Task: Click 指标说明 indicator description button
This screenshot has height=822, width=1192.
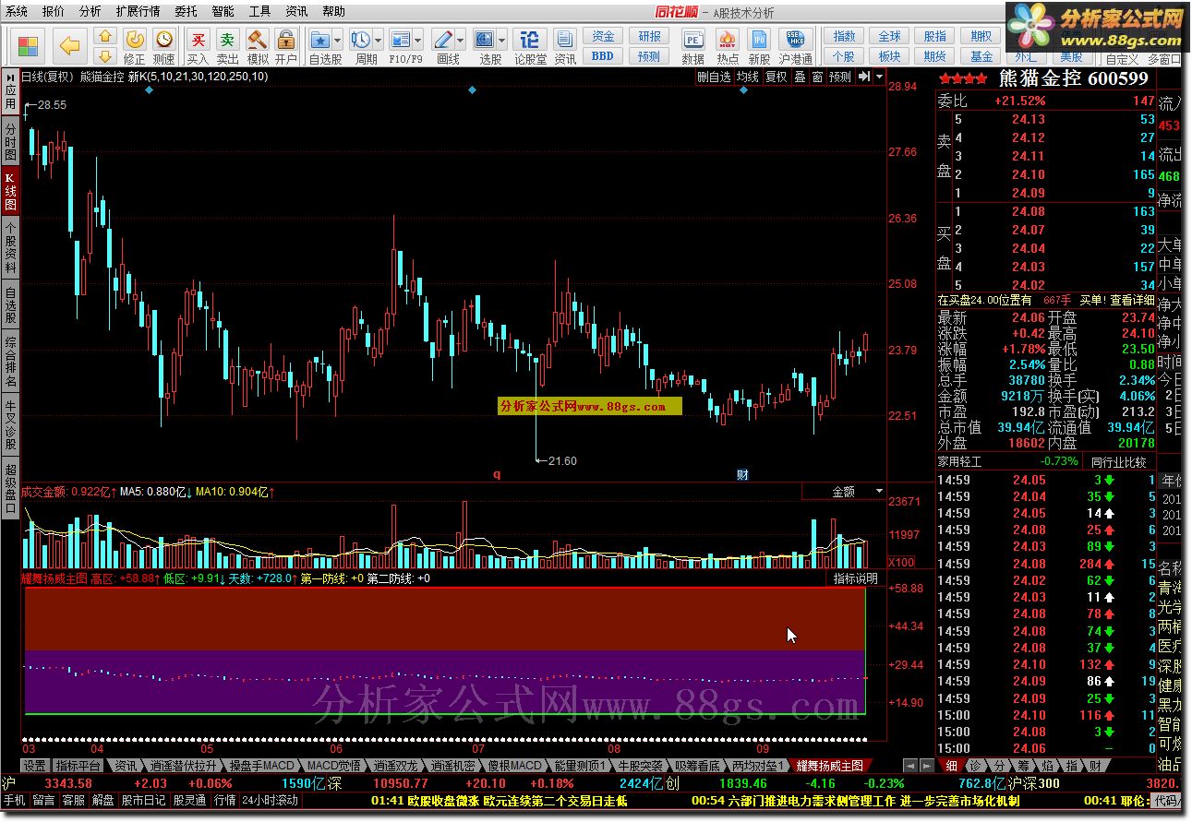Action: click(x=856, y=578)
